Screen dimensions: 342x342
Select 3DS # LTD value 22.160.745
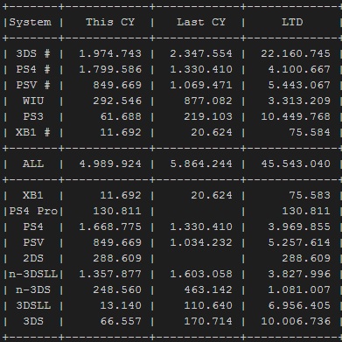coord(296,53)
